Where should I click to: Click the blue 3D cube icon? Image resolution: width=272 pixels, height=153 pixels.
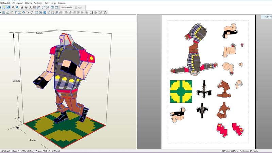pyautogui.click(x=23, y=13)
